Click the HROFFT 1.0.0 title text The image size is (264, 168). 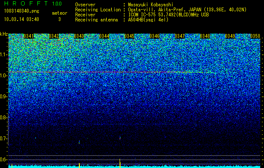point(33,3)
